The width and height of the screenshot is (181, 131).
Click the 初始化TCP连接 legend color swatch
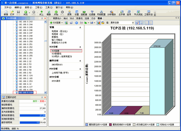[158, 125]
